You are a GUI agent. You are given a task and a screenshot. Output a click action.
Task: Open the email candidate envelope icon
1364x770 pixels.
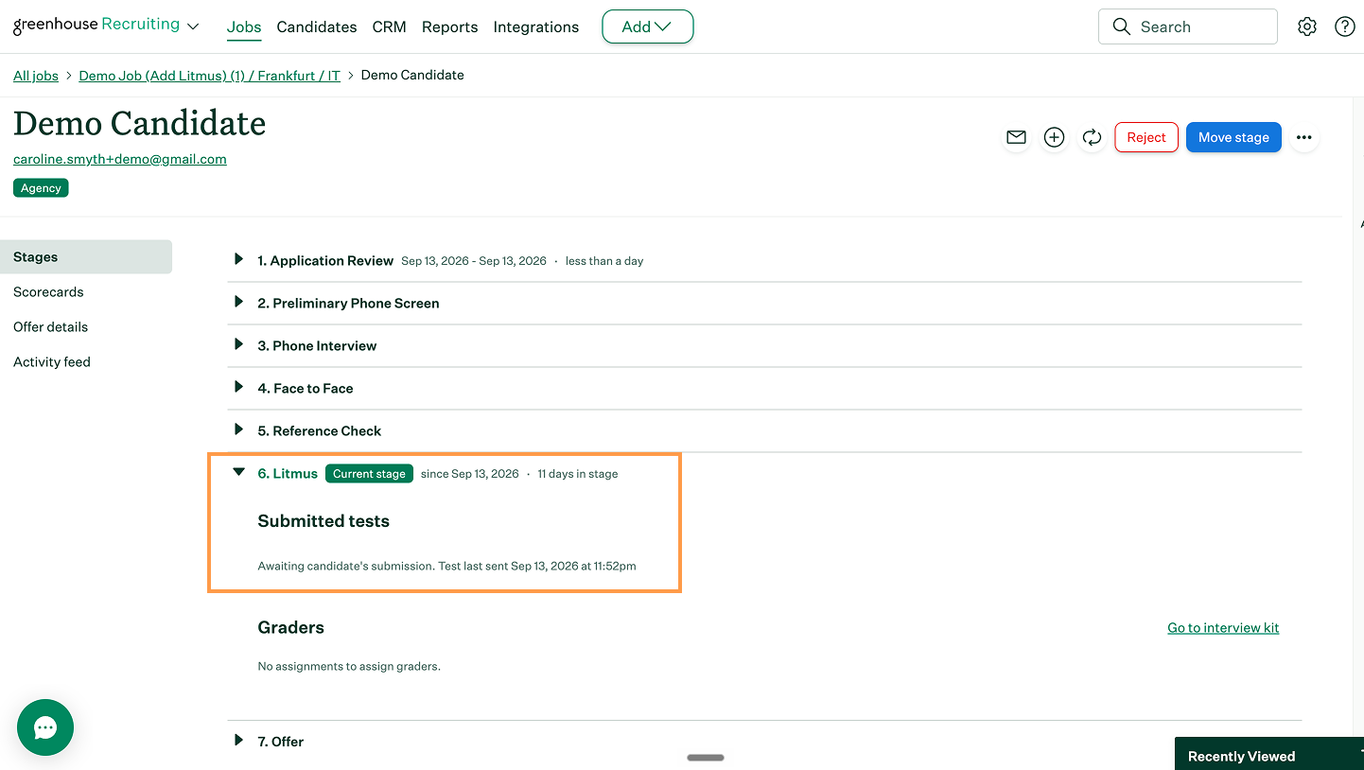[x=1016, y=137]
